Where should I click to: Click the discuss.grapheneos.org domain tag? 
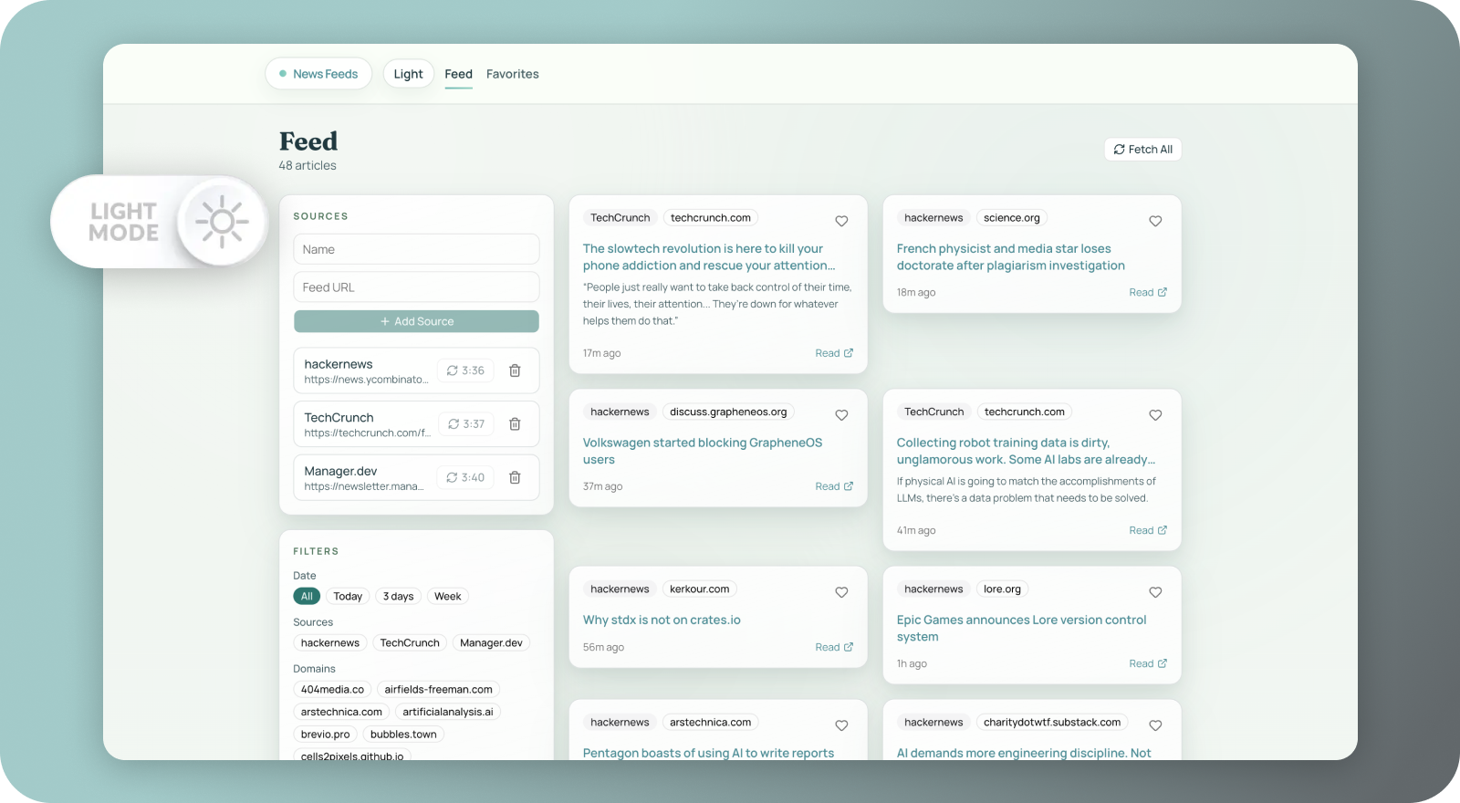728,412
